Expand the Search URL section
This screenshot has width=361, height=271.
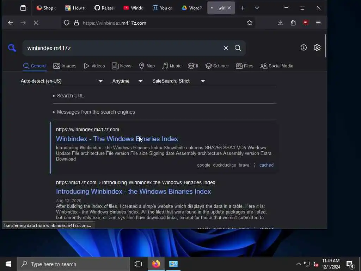tap(68, 96)
